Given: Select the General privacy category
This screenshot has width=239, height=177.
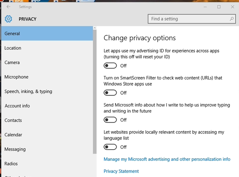Looking at the screenshot, I should 47,33.
